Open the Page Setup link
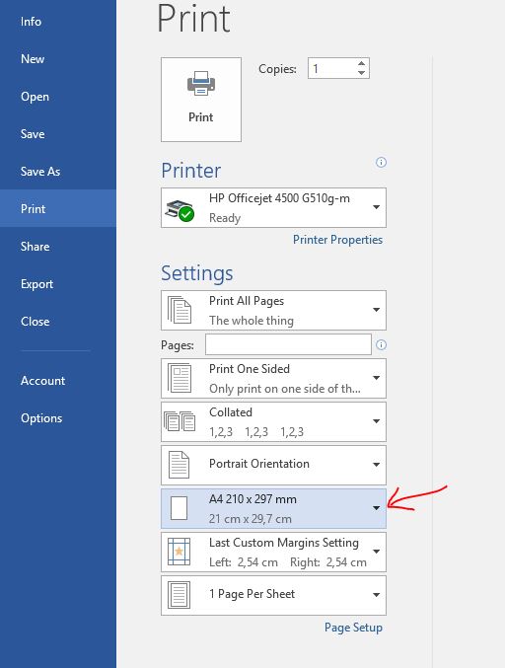 tap(353, 628)
